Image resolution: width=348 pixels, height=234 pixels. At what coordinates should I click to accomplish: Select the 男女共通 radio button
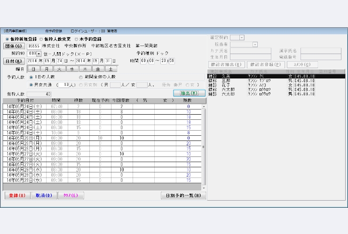[x=31, y=85]
